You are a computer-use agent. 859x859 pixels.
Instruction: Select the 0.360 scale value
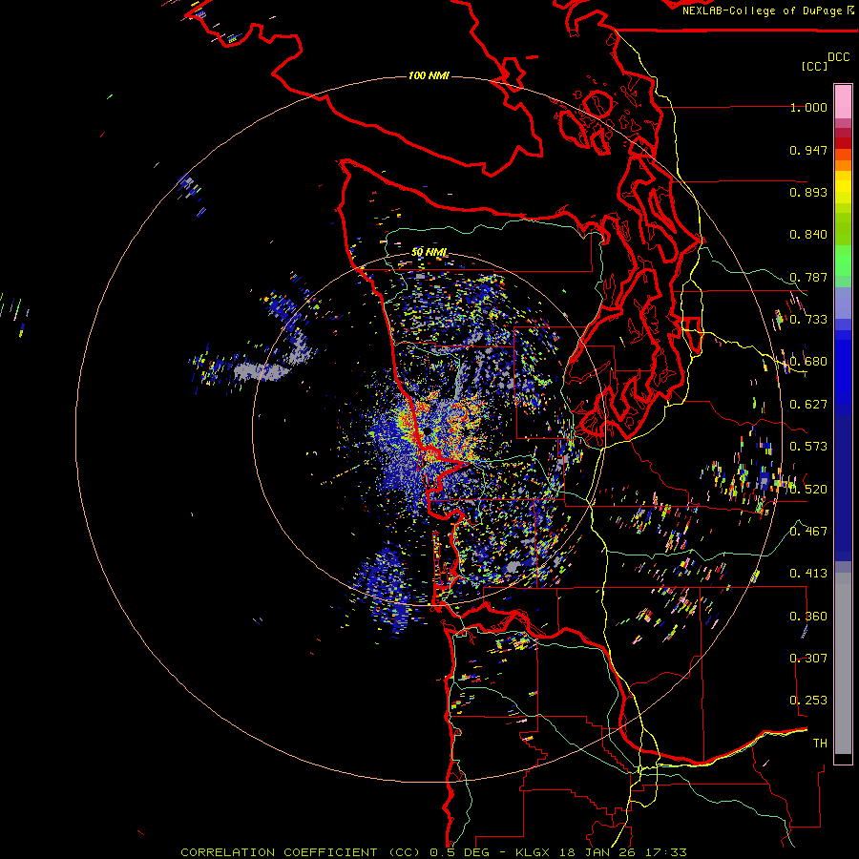point(808,617)
